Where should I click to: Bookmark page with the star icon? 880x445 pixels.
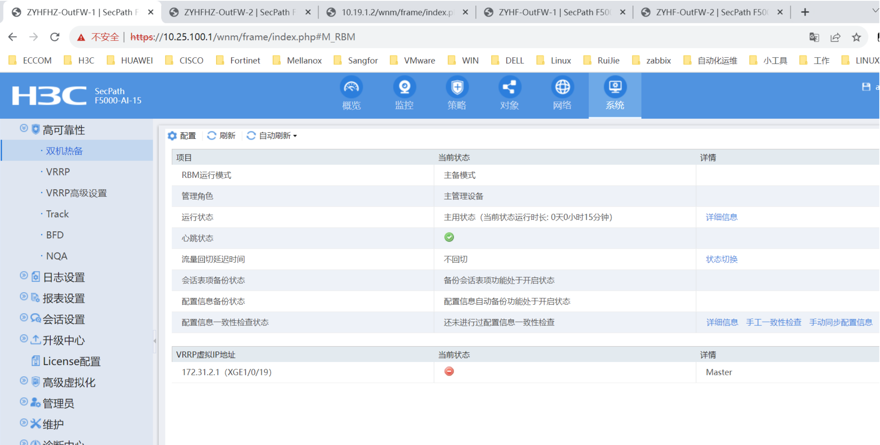point(856,37)
